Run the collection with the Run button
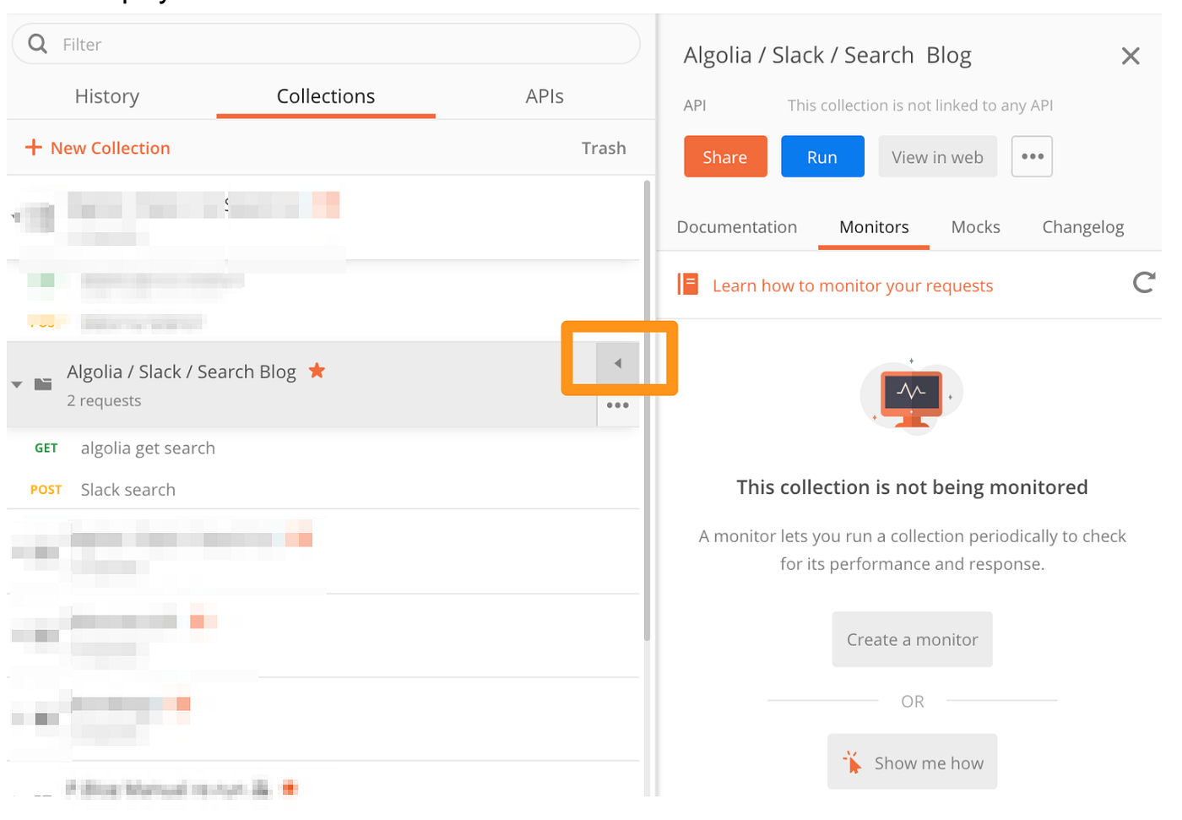 click(x=822, y=157)
